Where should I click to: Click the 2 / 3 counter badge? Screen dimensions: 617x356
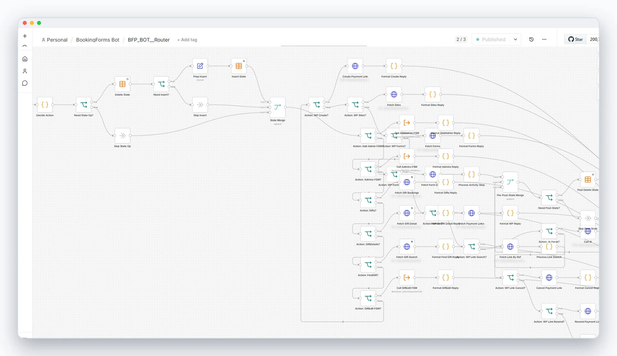(461, 39)
